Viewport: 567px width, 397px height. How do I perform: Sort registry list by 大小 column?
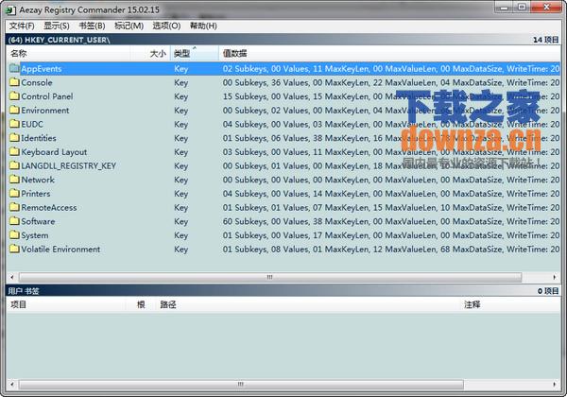pos(150,54)
